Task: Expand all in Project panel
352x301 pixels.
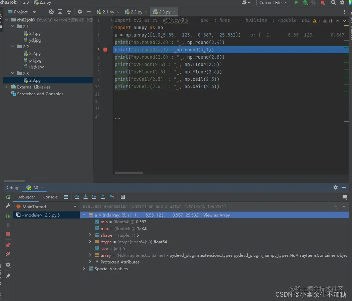Action: coord(60,12)
